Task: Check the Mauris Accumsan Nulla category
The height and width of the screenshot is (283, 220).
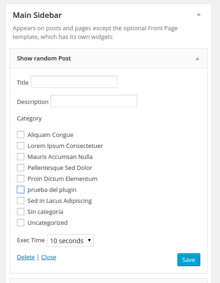Action: (x=21, y=157)
